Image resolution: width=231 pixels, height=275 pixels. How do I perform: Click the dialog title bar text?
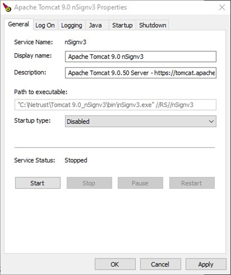[x=70, y=7]
